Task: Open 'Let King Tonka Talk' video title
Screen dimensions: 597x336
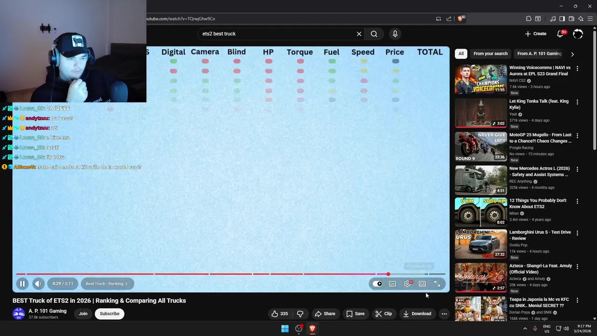Action: point(539,105)
